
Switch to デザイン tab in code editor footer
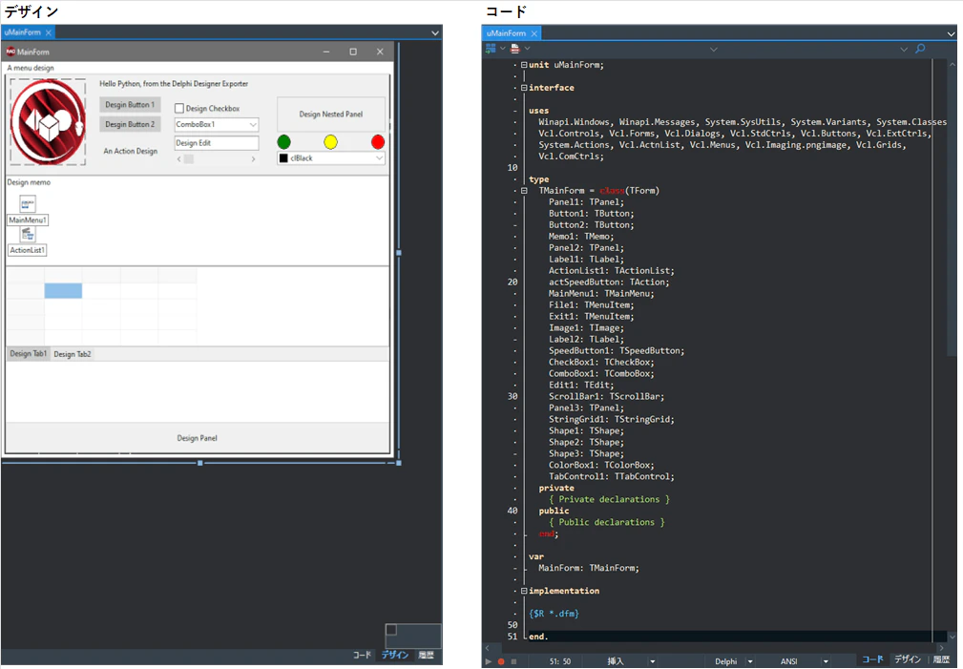907,659
